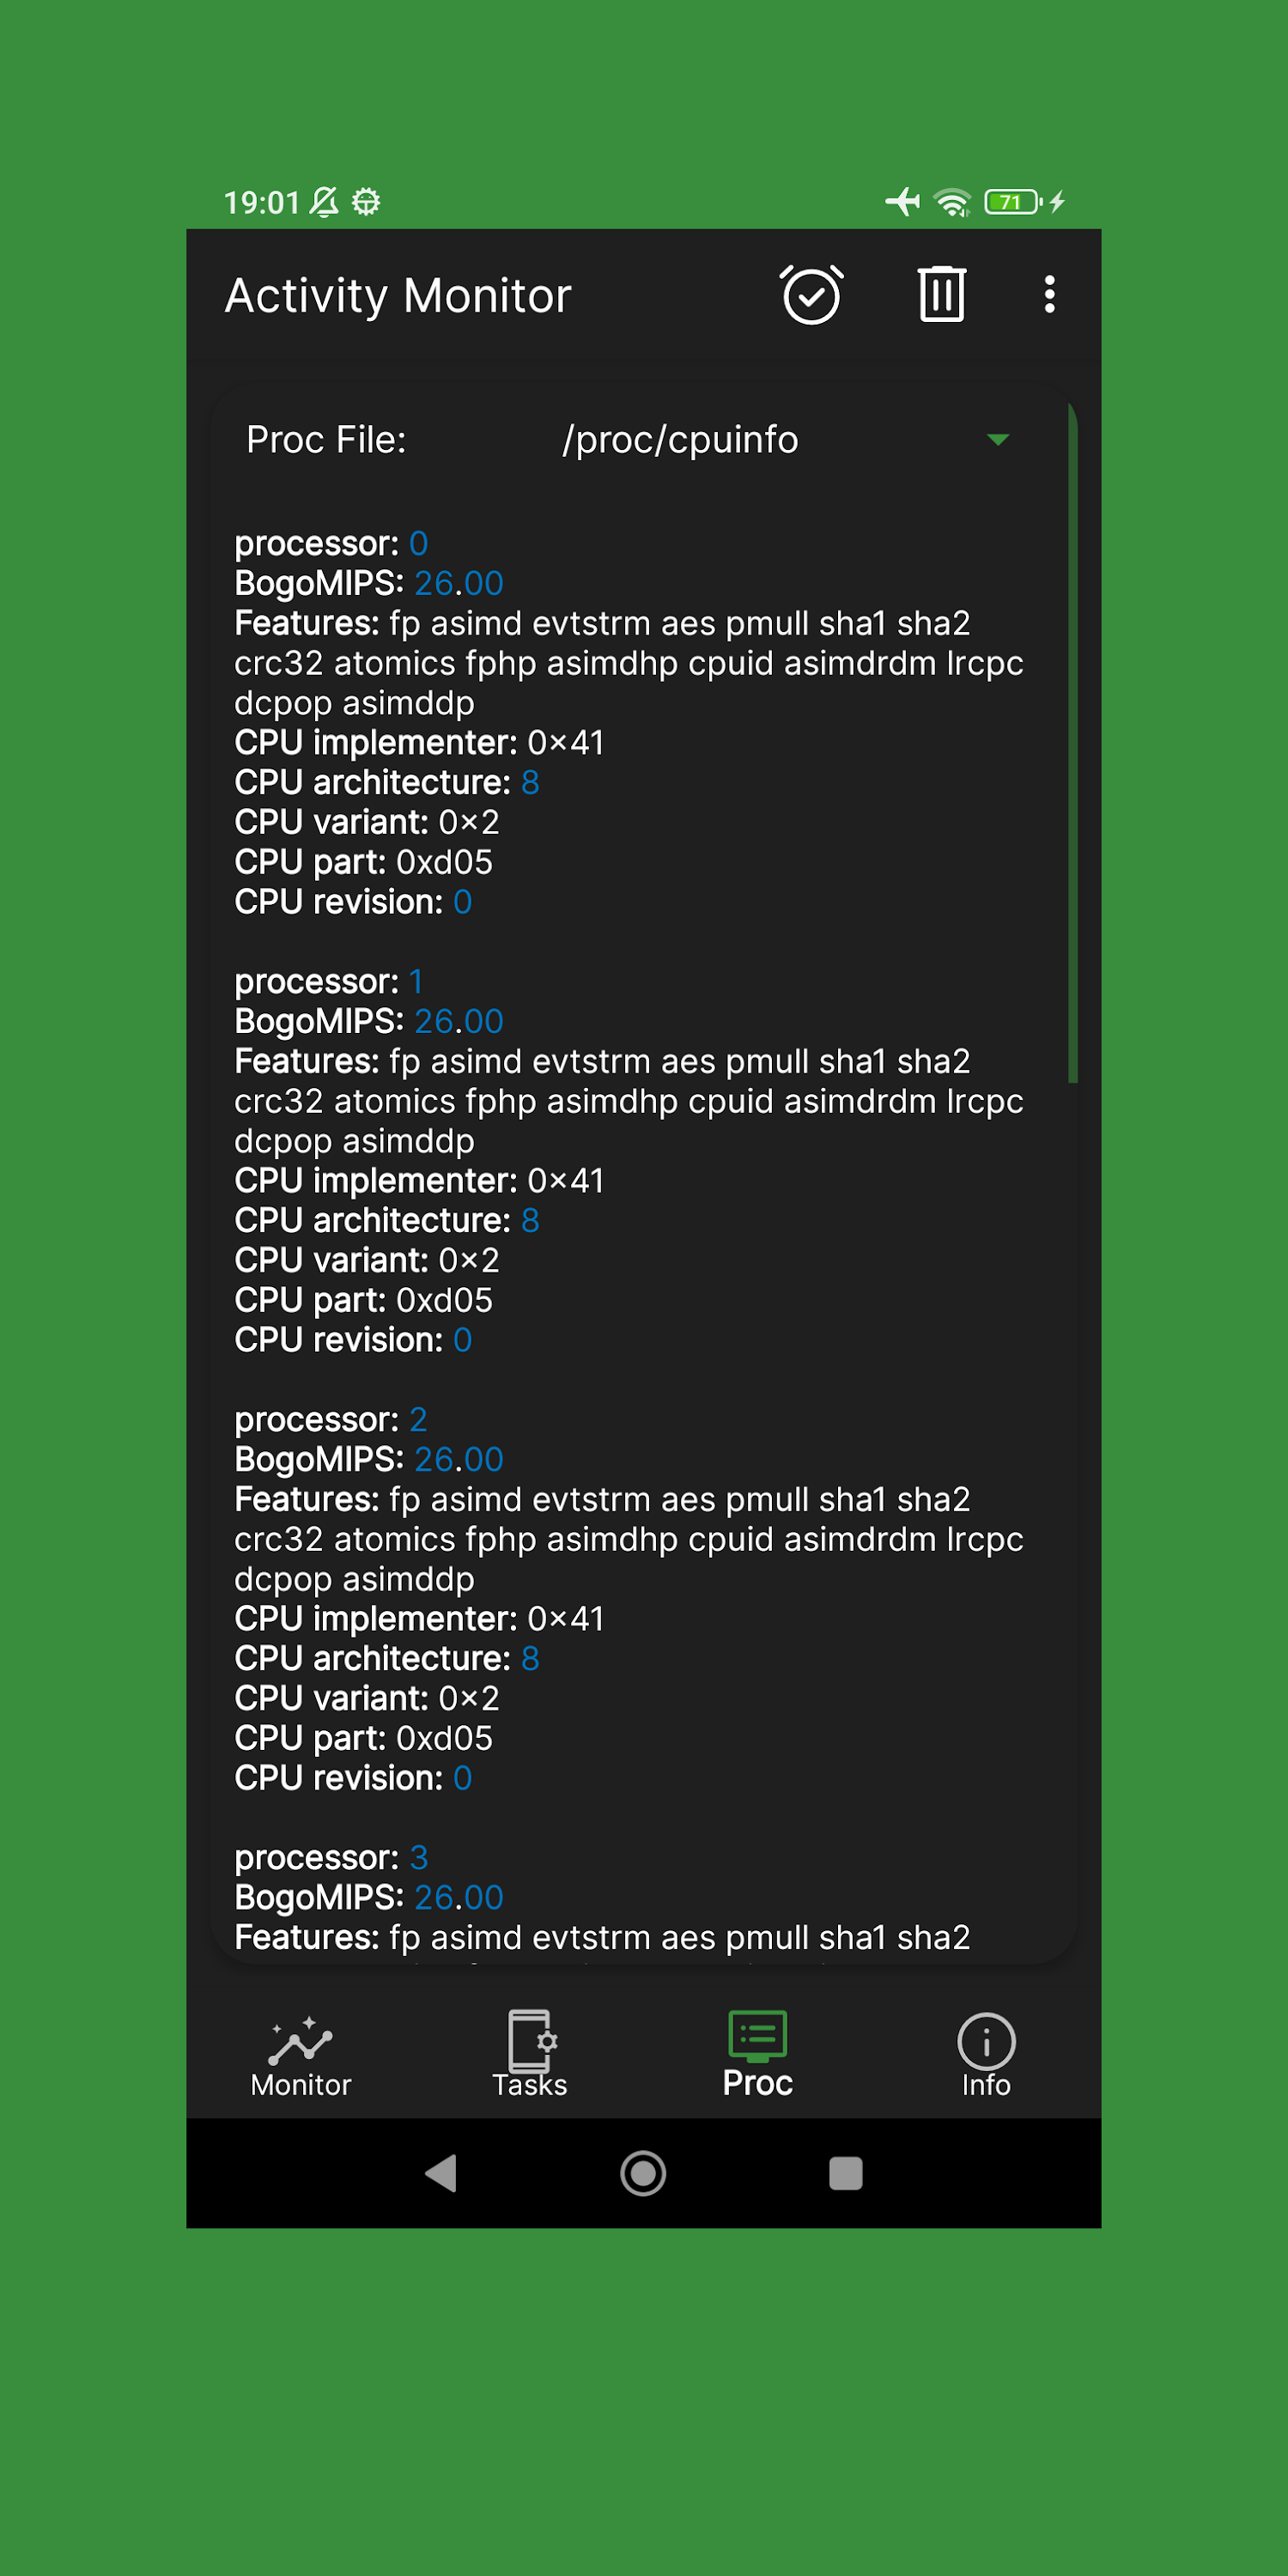Open the three-dot overflow menu

pyautogui.click(x=1049, y=295)
